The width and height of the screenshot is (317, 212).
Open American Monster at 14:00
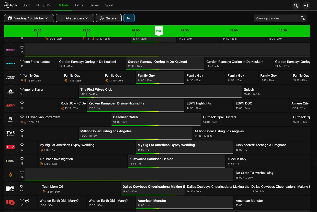[185, 203]
